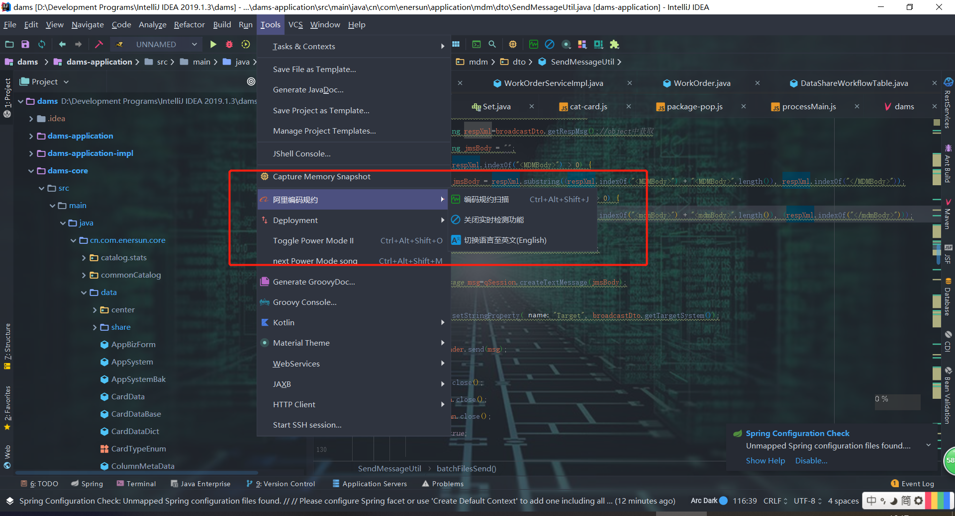The image size is (955, 516).
Task: Open the Favorites tool window
Action: pos(7,407)
